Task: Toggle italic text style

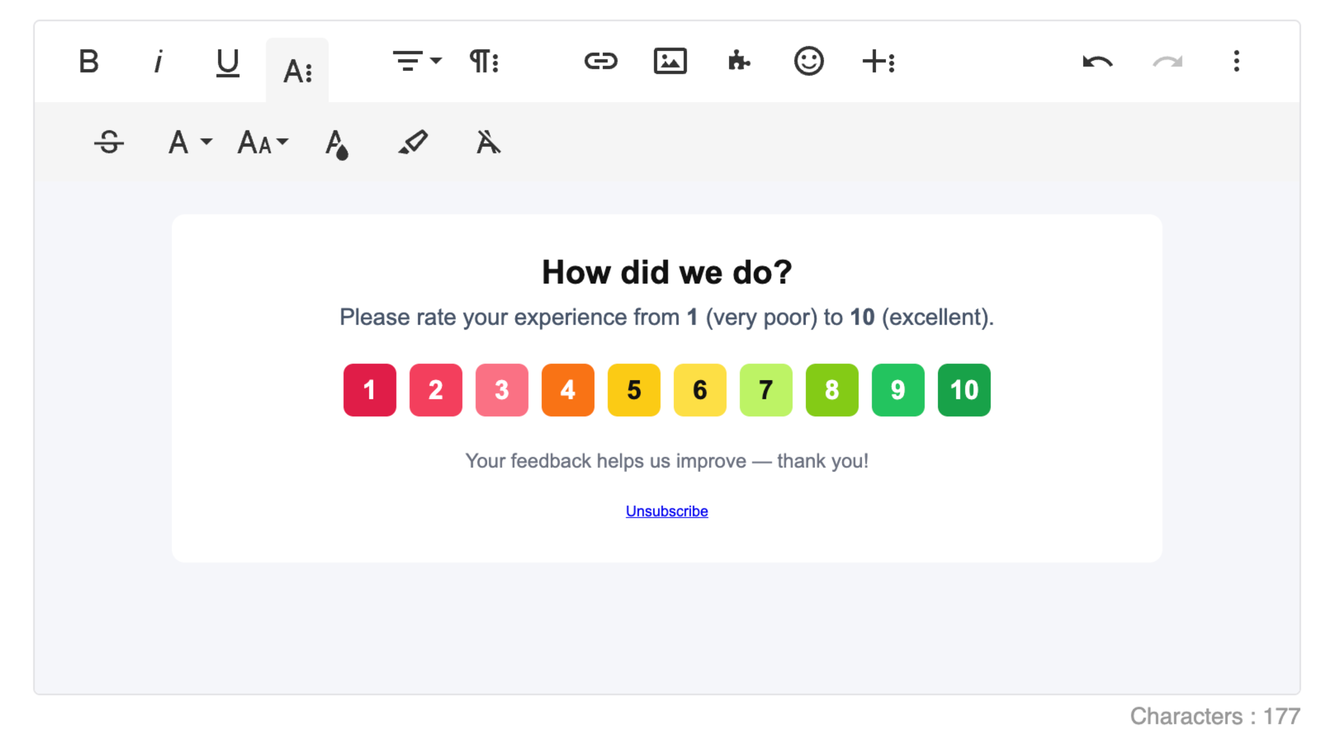Action: pos(159,62)
